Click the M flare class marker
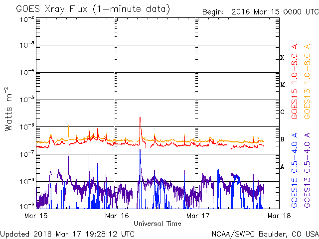The image size is (319, 239). [x=283, y=84]
